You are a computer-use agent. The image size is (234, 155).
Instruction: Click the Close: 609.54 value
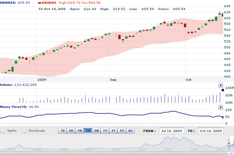click(171, 9)
